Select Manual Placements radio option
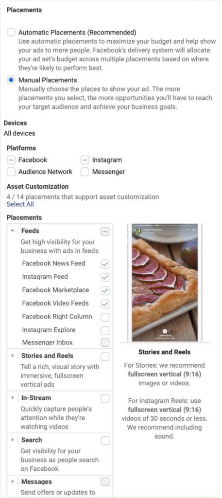Screen dimensions: 222x498 click(x=11, y=80)
